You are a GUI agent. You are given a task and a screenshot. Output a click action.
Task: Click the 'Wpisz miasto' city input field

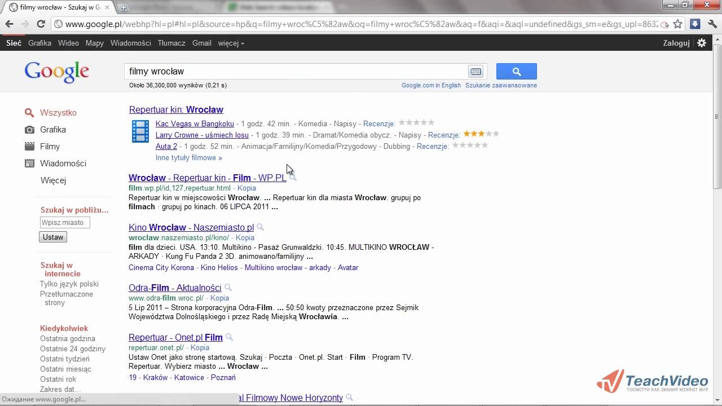64,222
